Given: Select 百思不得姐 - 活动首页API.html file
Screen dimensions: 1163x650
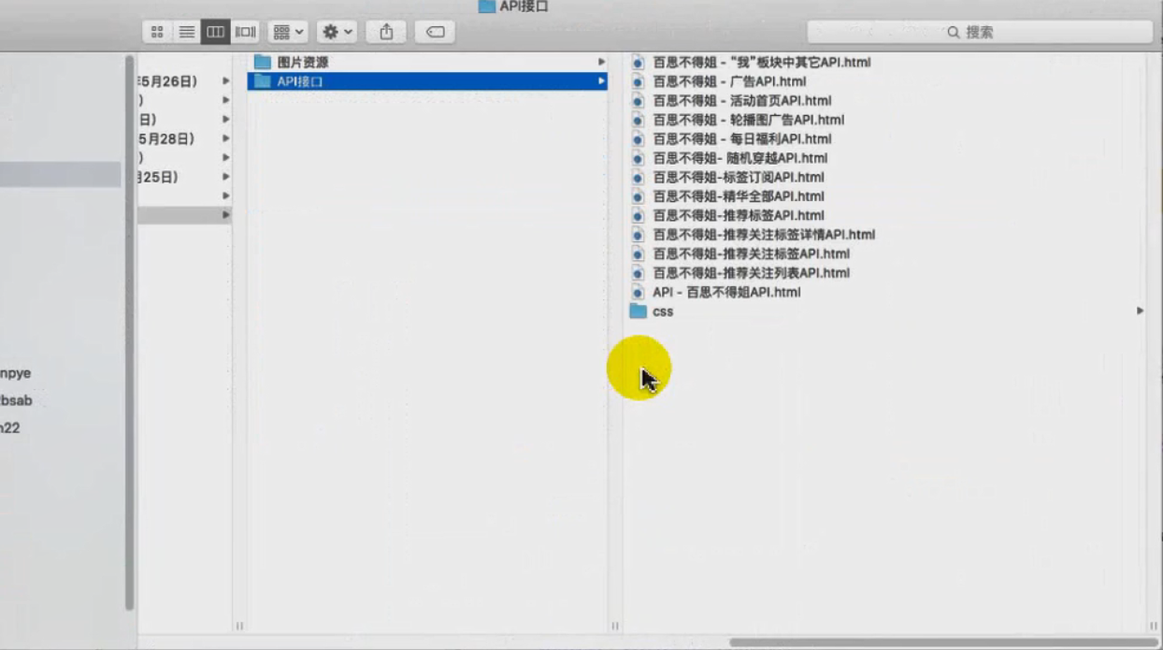Looking at the screenshot, I should point(741,100).
